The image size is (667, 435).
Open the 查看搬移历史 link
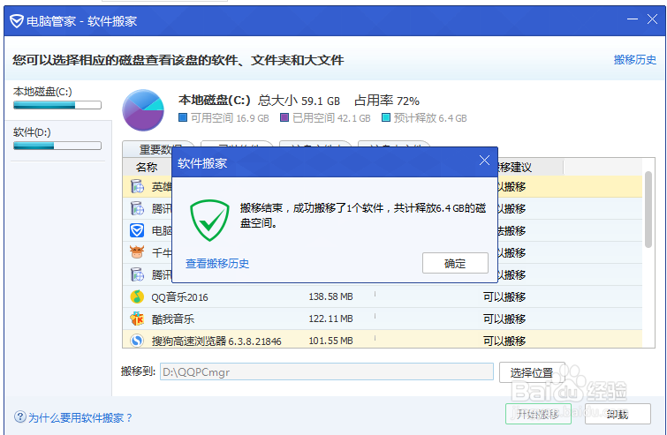click(x=217, y=264)
